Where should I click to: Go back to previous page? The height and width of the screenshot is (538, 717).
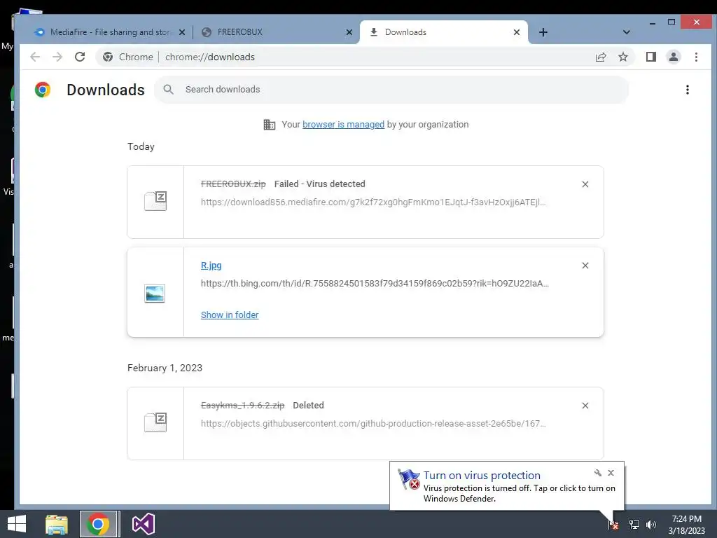tap(35, 57)
